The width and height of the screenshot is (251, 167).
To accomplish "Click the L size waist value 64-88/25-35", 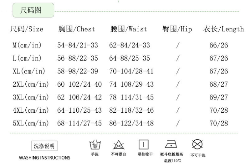I will tap(130, 58).
